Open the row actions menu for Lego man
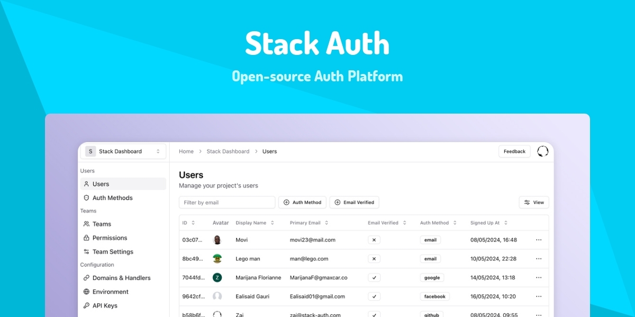 (539, 259)
